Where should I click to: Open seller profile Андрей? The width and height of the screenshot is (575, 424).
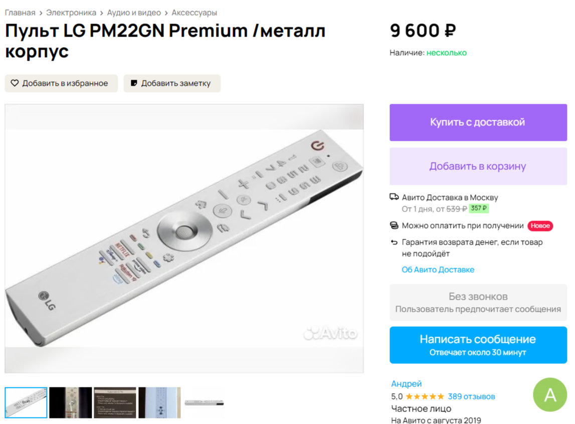(x=406, y=384)
